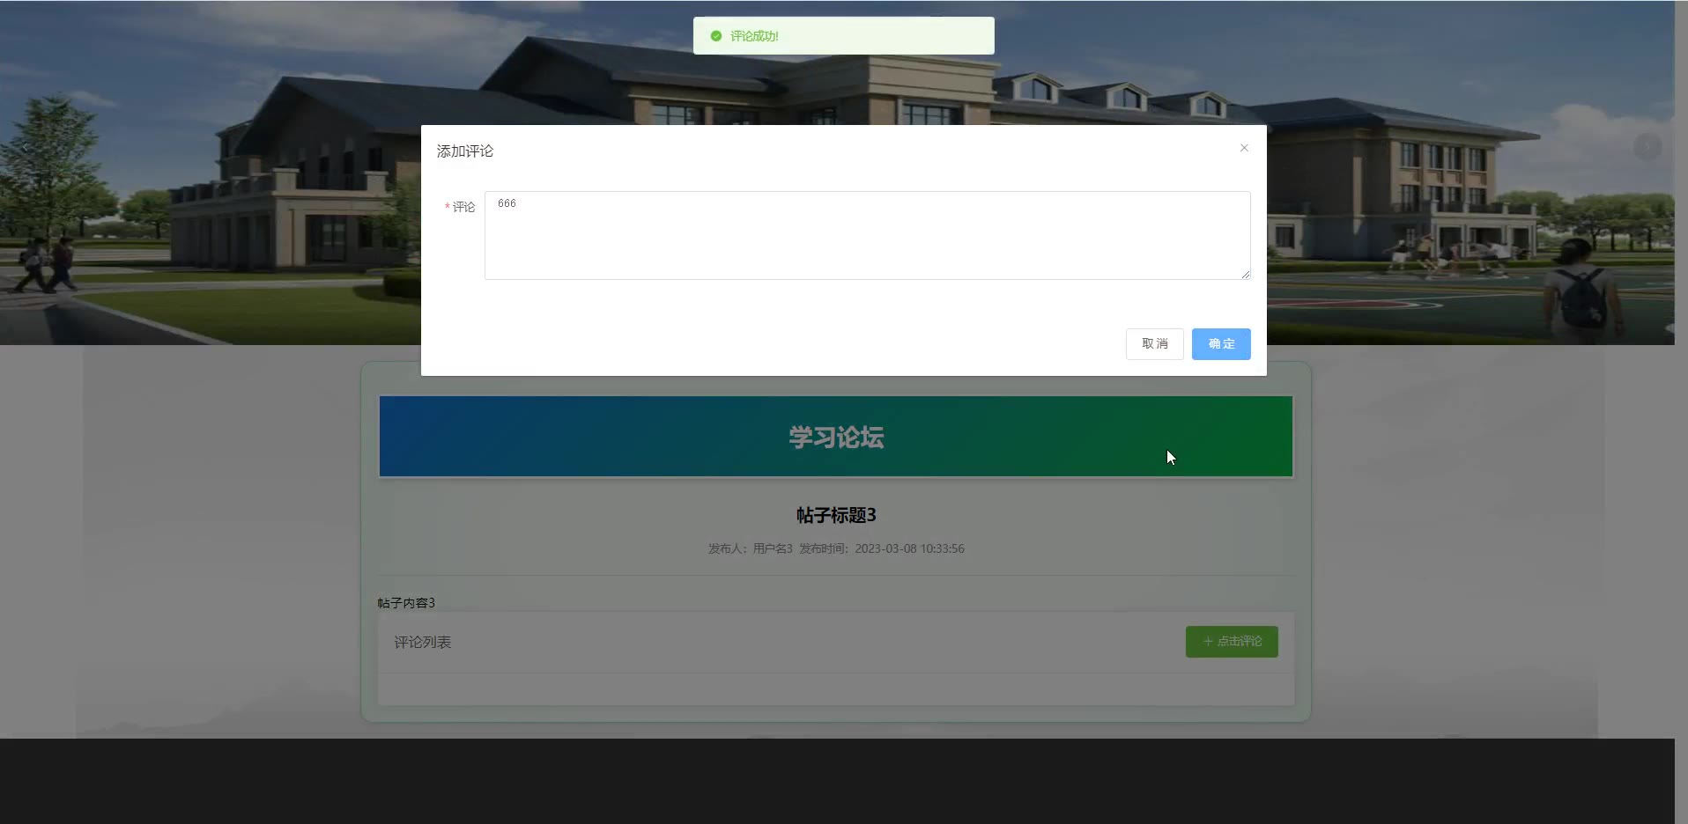Screen dimensions: 1688x824
Task: Confirm comment with 确定 button
Action: [x=1221, y=344]
